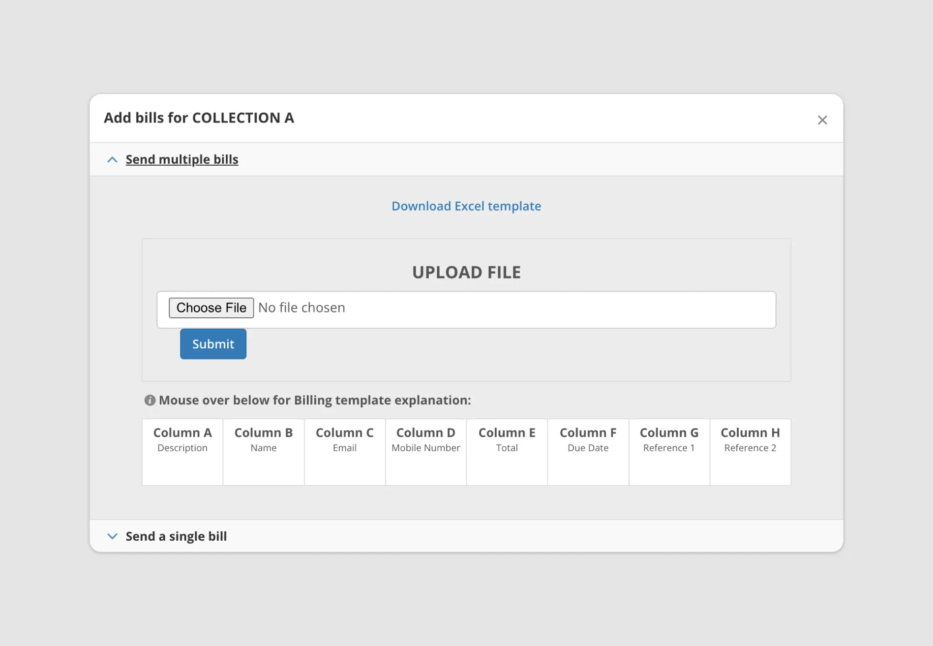The height and width of the screenshot is (646, 933).
Task: Download the Excel template
Action: 466,206
